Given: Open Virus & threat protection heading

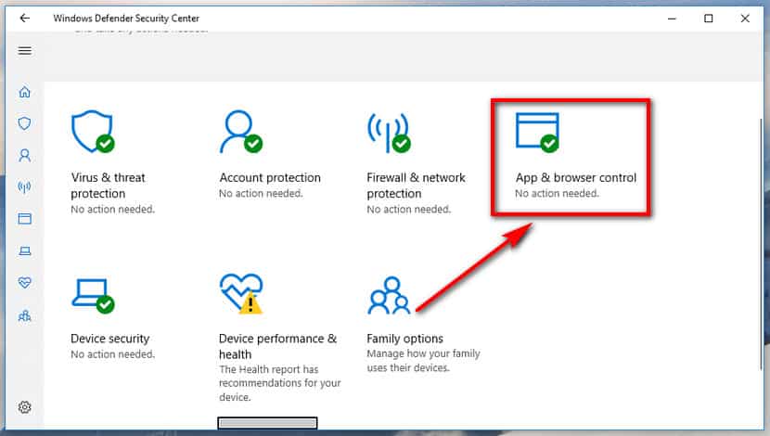Looking at the screenshot, I should tap(108, 186).
